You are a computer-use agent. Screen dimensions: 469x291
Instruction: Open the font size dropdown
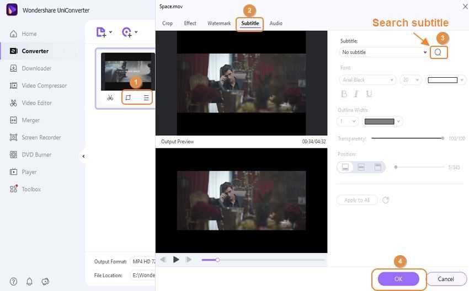click(411, 80)
